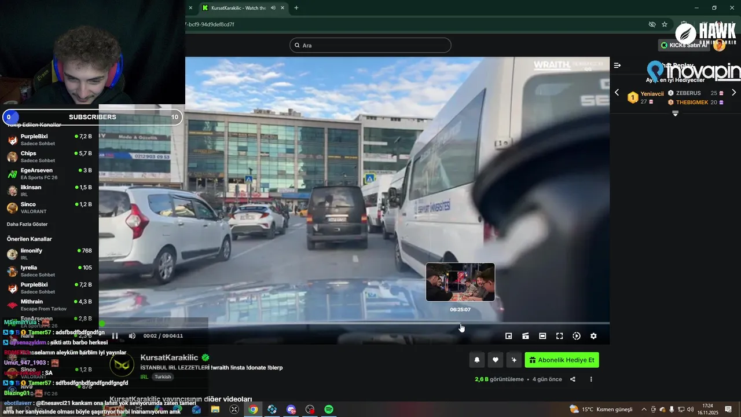The image size is (741, 417).
Task: Open Discord icon in taskbar
Action: click(291, 409)
